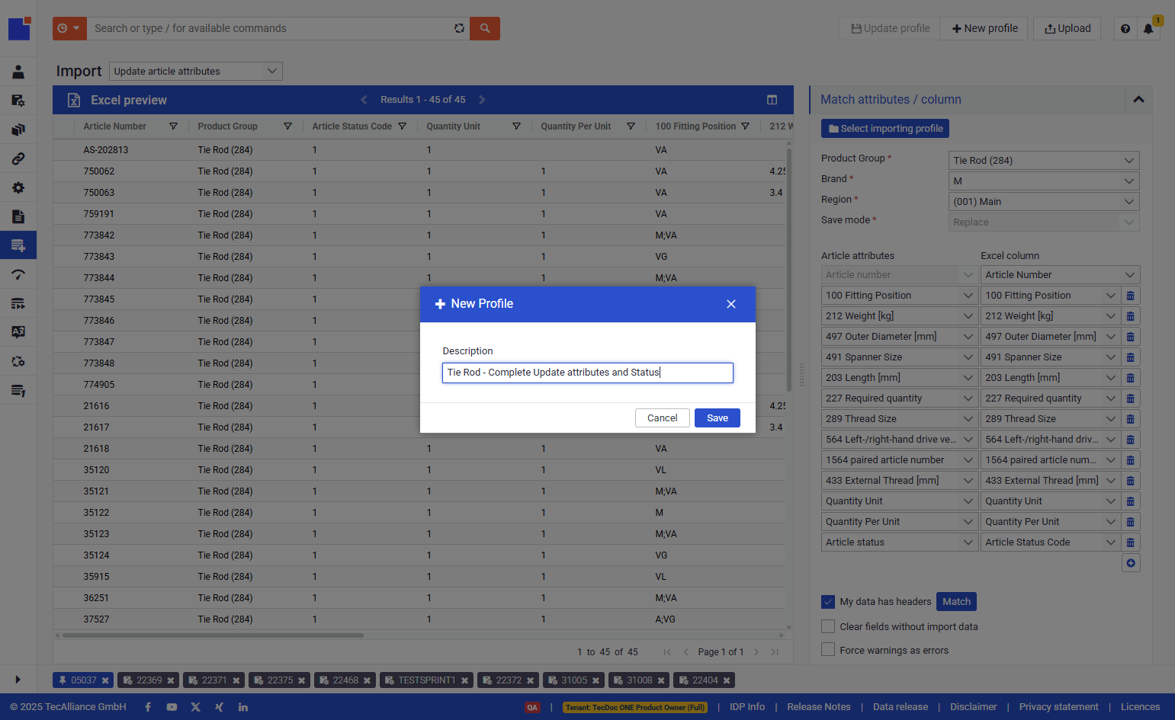Open the Brand dropdown
The width and height of the screenshot is (1175, 720).
1044,181
